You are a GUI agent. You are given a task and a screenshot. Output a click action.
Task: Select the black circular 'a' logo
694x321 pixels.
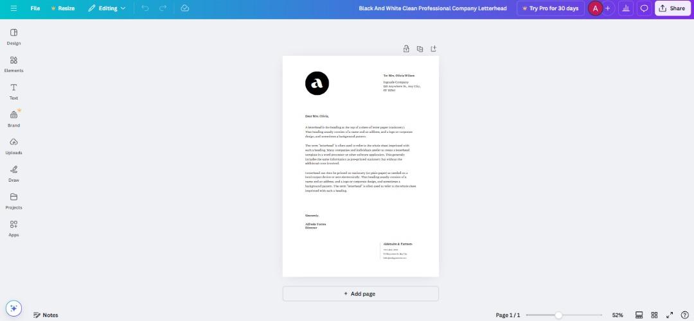[x=317, y=83]
